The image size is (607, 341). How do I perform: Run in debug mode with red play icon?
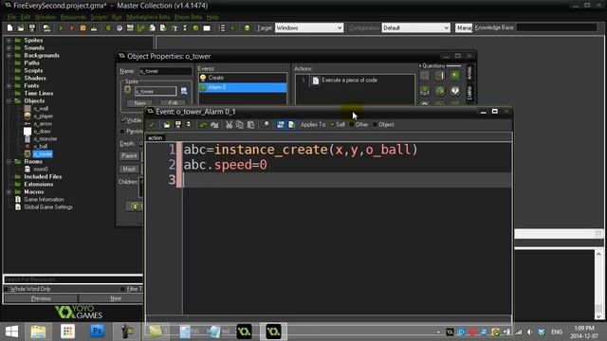click(72, 27)
